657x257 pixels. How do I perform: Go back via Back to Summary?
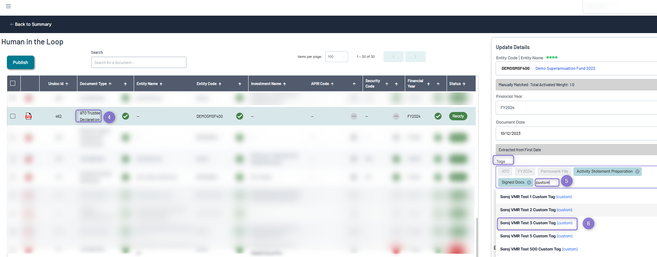click(31, 24)
